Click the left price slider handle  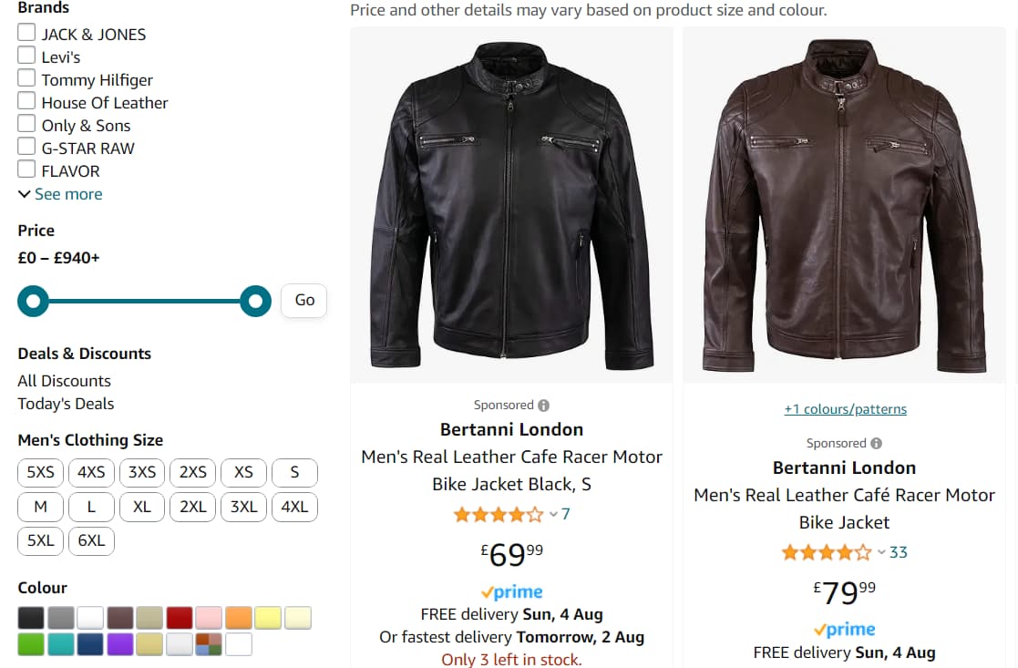coord(34,301)
